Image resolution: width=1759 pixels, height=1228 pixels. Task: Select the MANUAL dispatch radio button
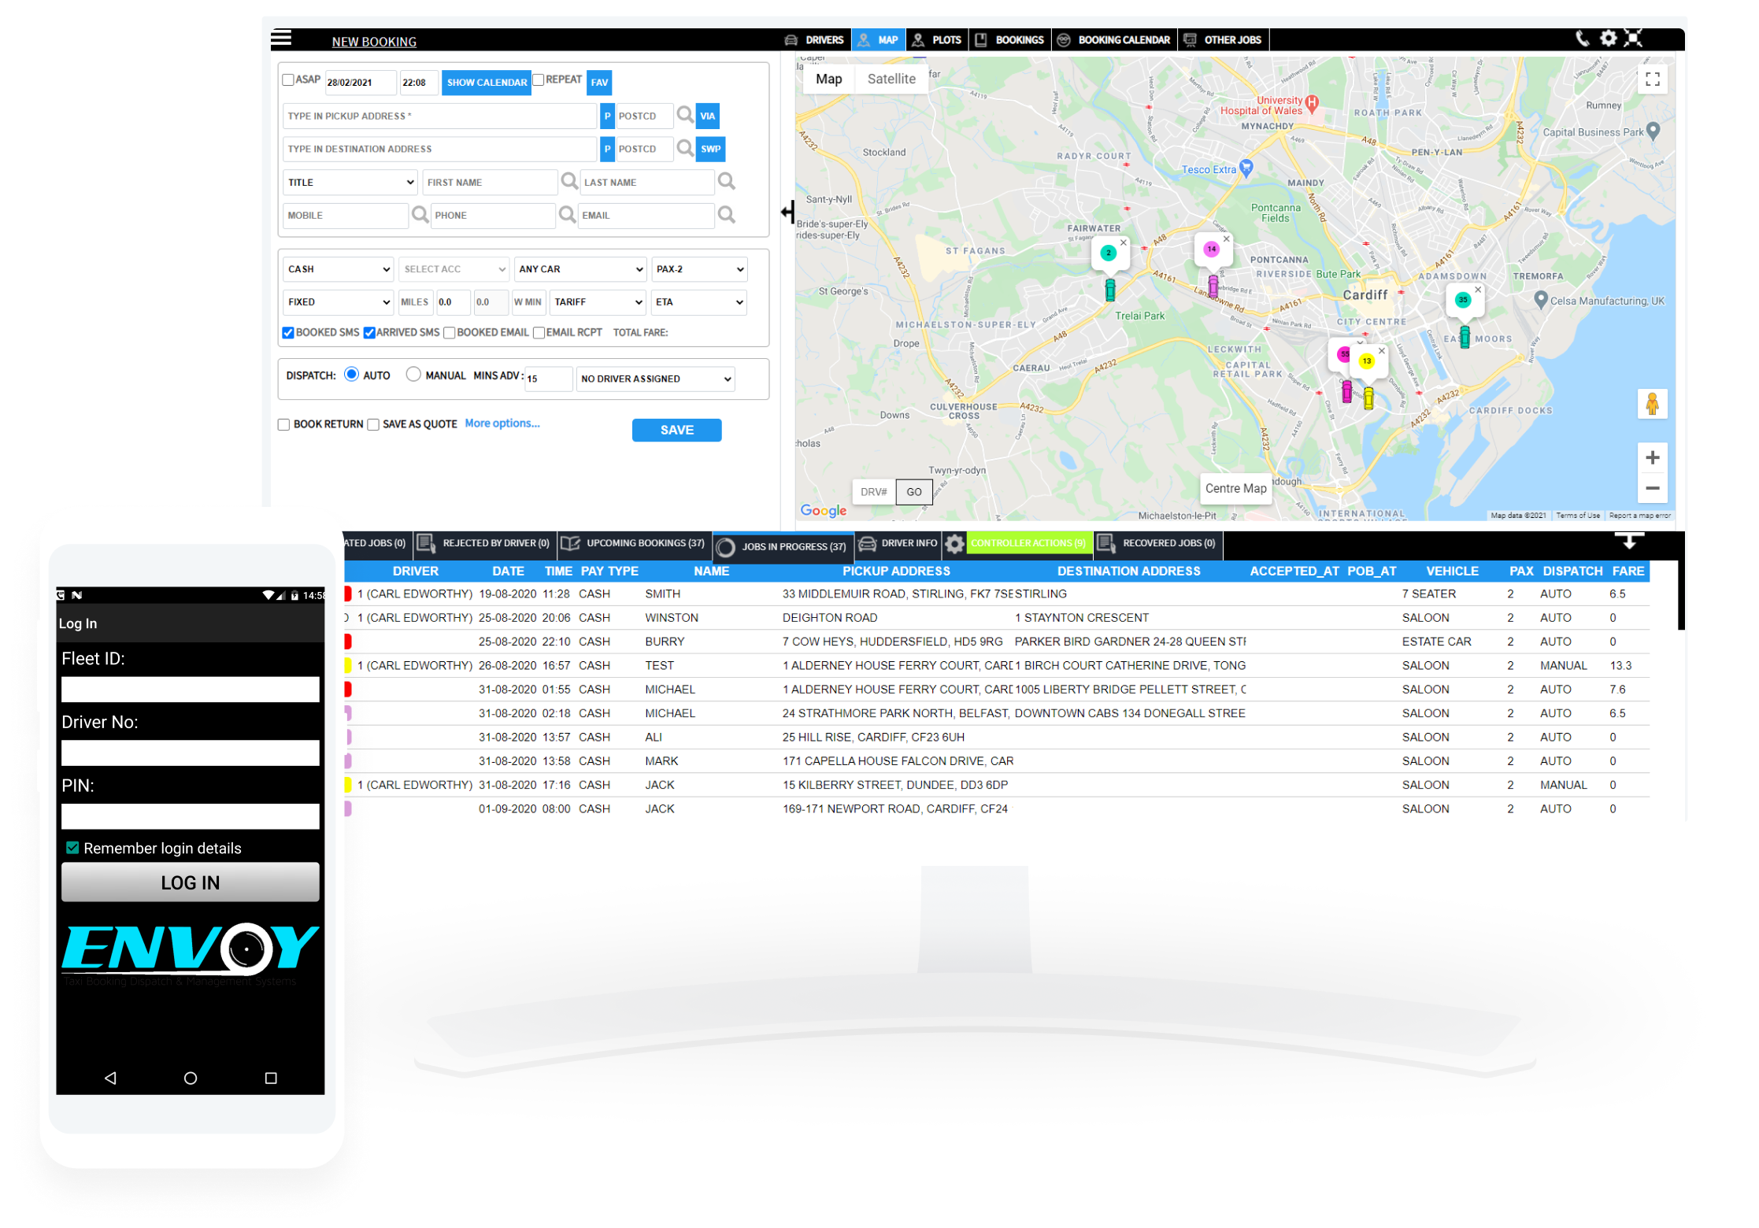[413, 374]
